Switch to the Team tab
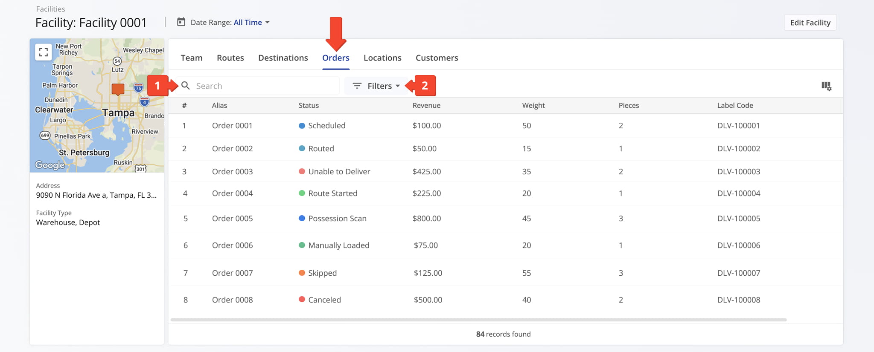 point(192,58)
